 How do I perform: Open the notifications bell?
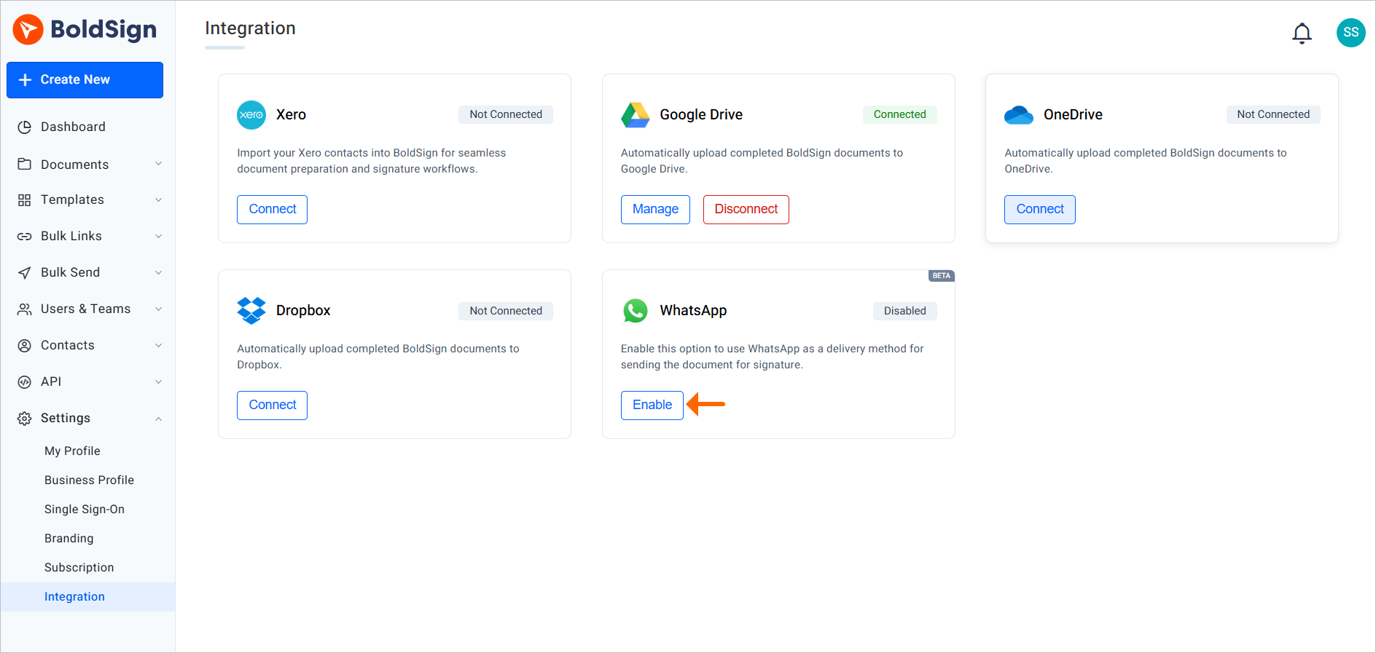pyautogui.click(x=1302, y=33)
